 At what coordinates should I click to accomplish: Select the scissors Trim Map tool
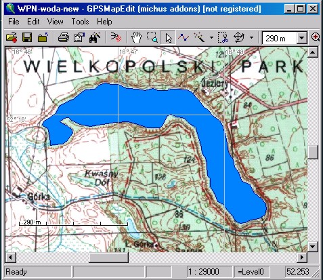[x=223, y=37]
